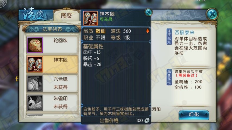Select the 轮回珠 orb icon
The height and width of the screenshot is (130, 232).
pyautogui.click(x=35, y=45)
